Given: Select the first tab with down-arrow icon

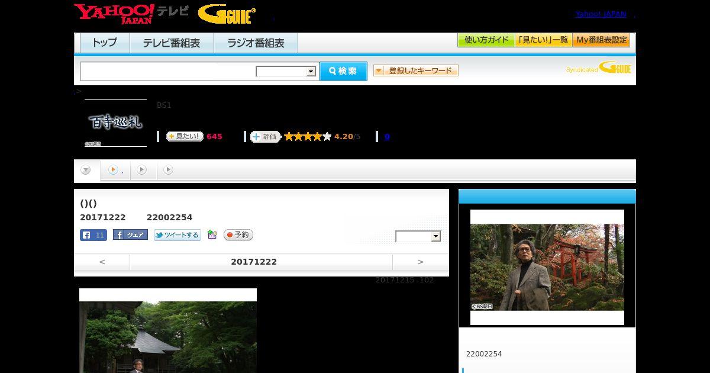Looking at the screenshot, I should 86,170.
